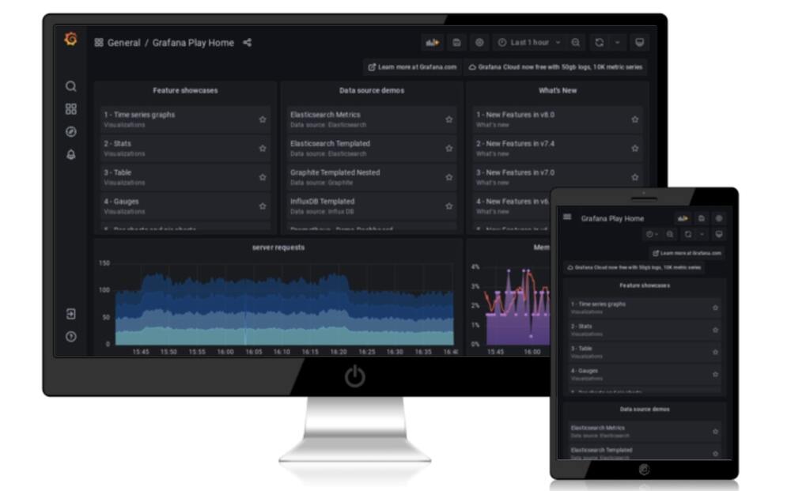Open the Dashboards grid icon in sidebar
Screen dimensions: 791x491
(71, 109)
